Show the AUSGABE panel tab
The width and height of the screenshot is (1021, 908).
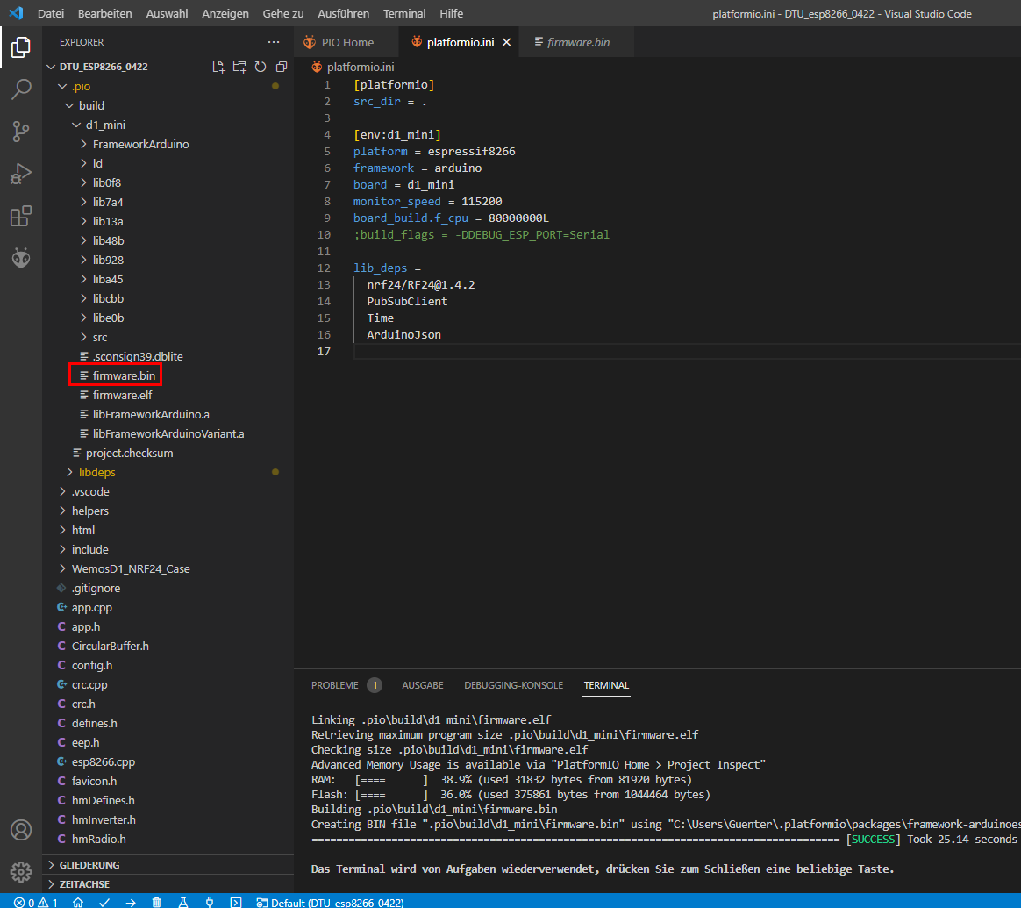coord(423,685)
